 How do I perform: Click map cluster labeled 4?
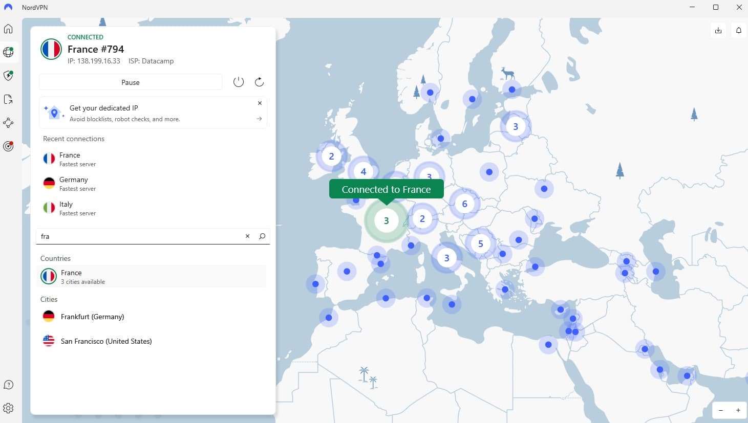coord(363,171)
